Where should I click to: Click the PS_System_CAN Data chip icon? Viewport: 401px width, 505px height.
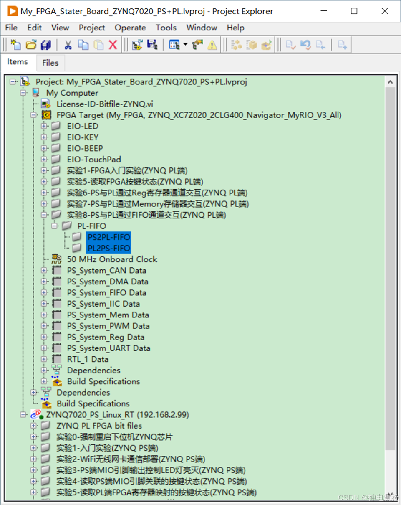57,270
